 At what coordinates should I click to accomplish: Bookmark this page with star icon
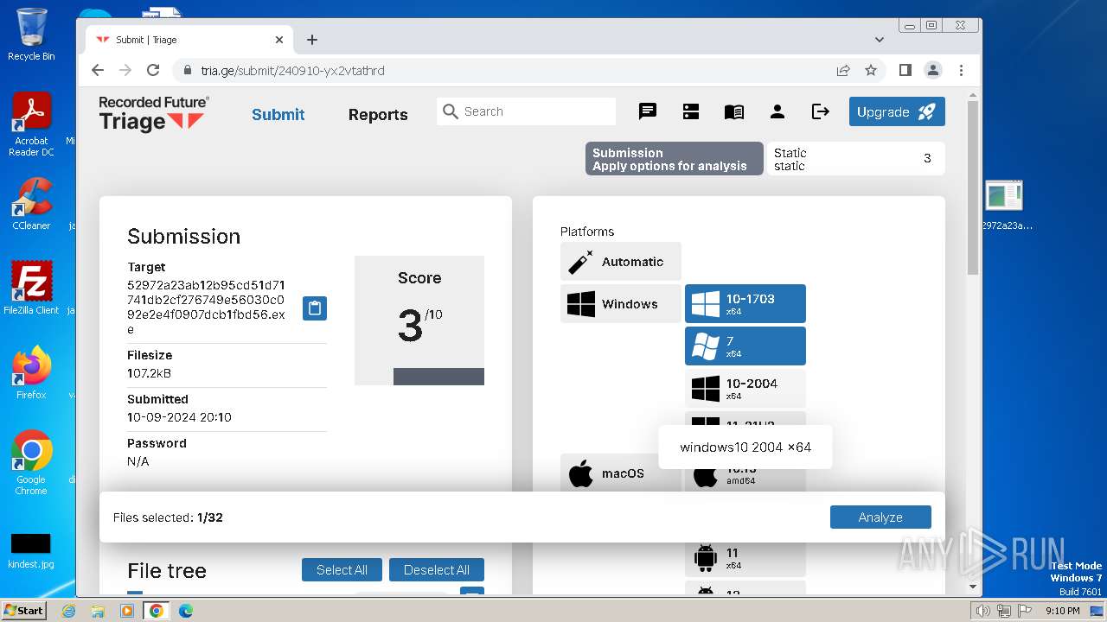[871, 70]
